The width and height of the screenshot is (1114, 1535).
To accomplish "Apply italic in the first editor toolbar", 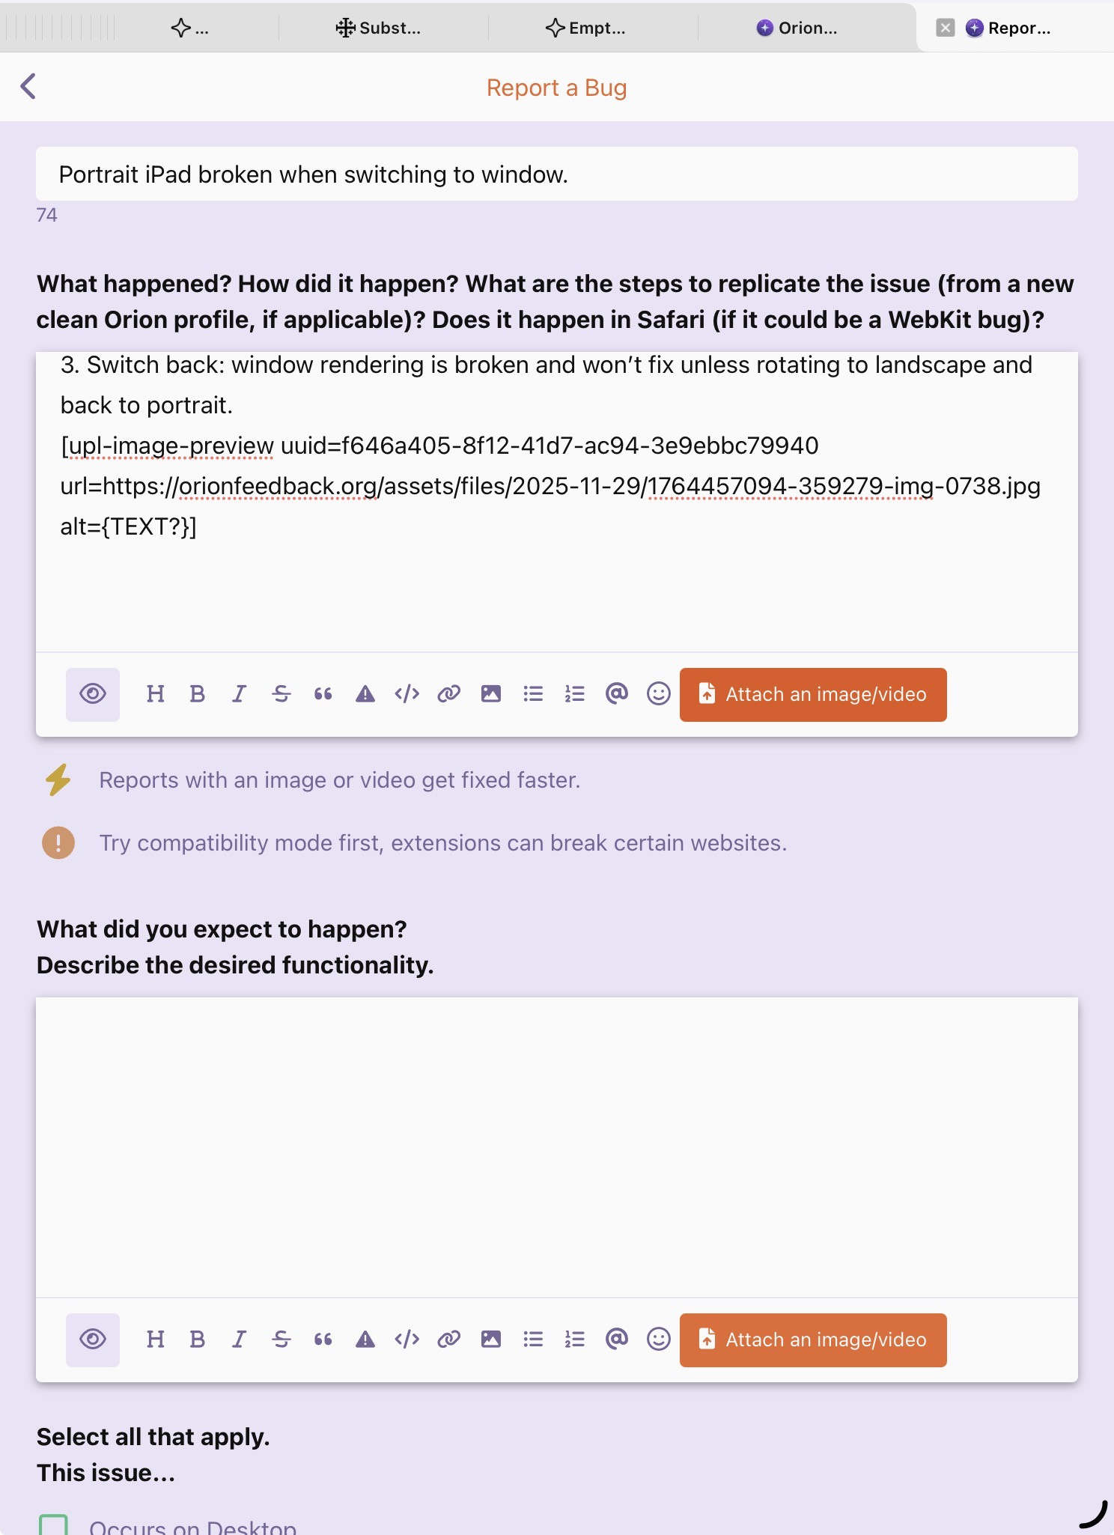I will 239,694.
